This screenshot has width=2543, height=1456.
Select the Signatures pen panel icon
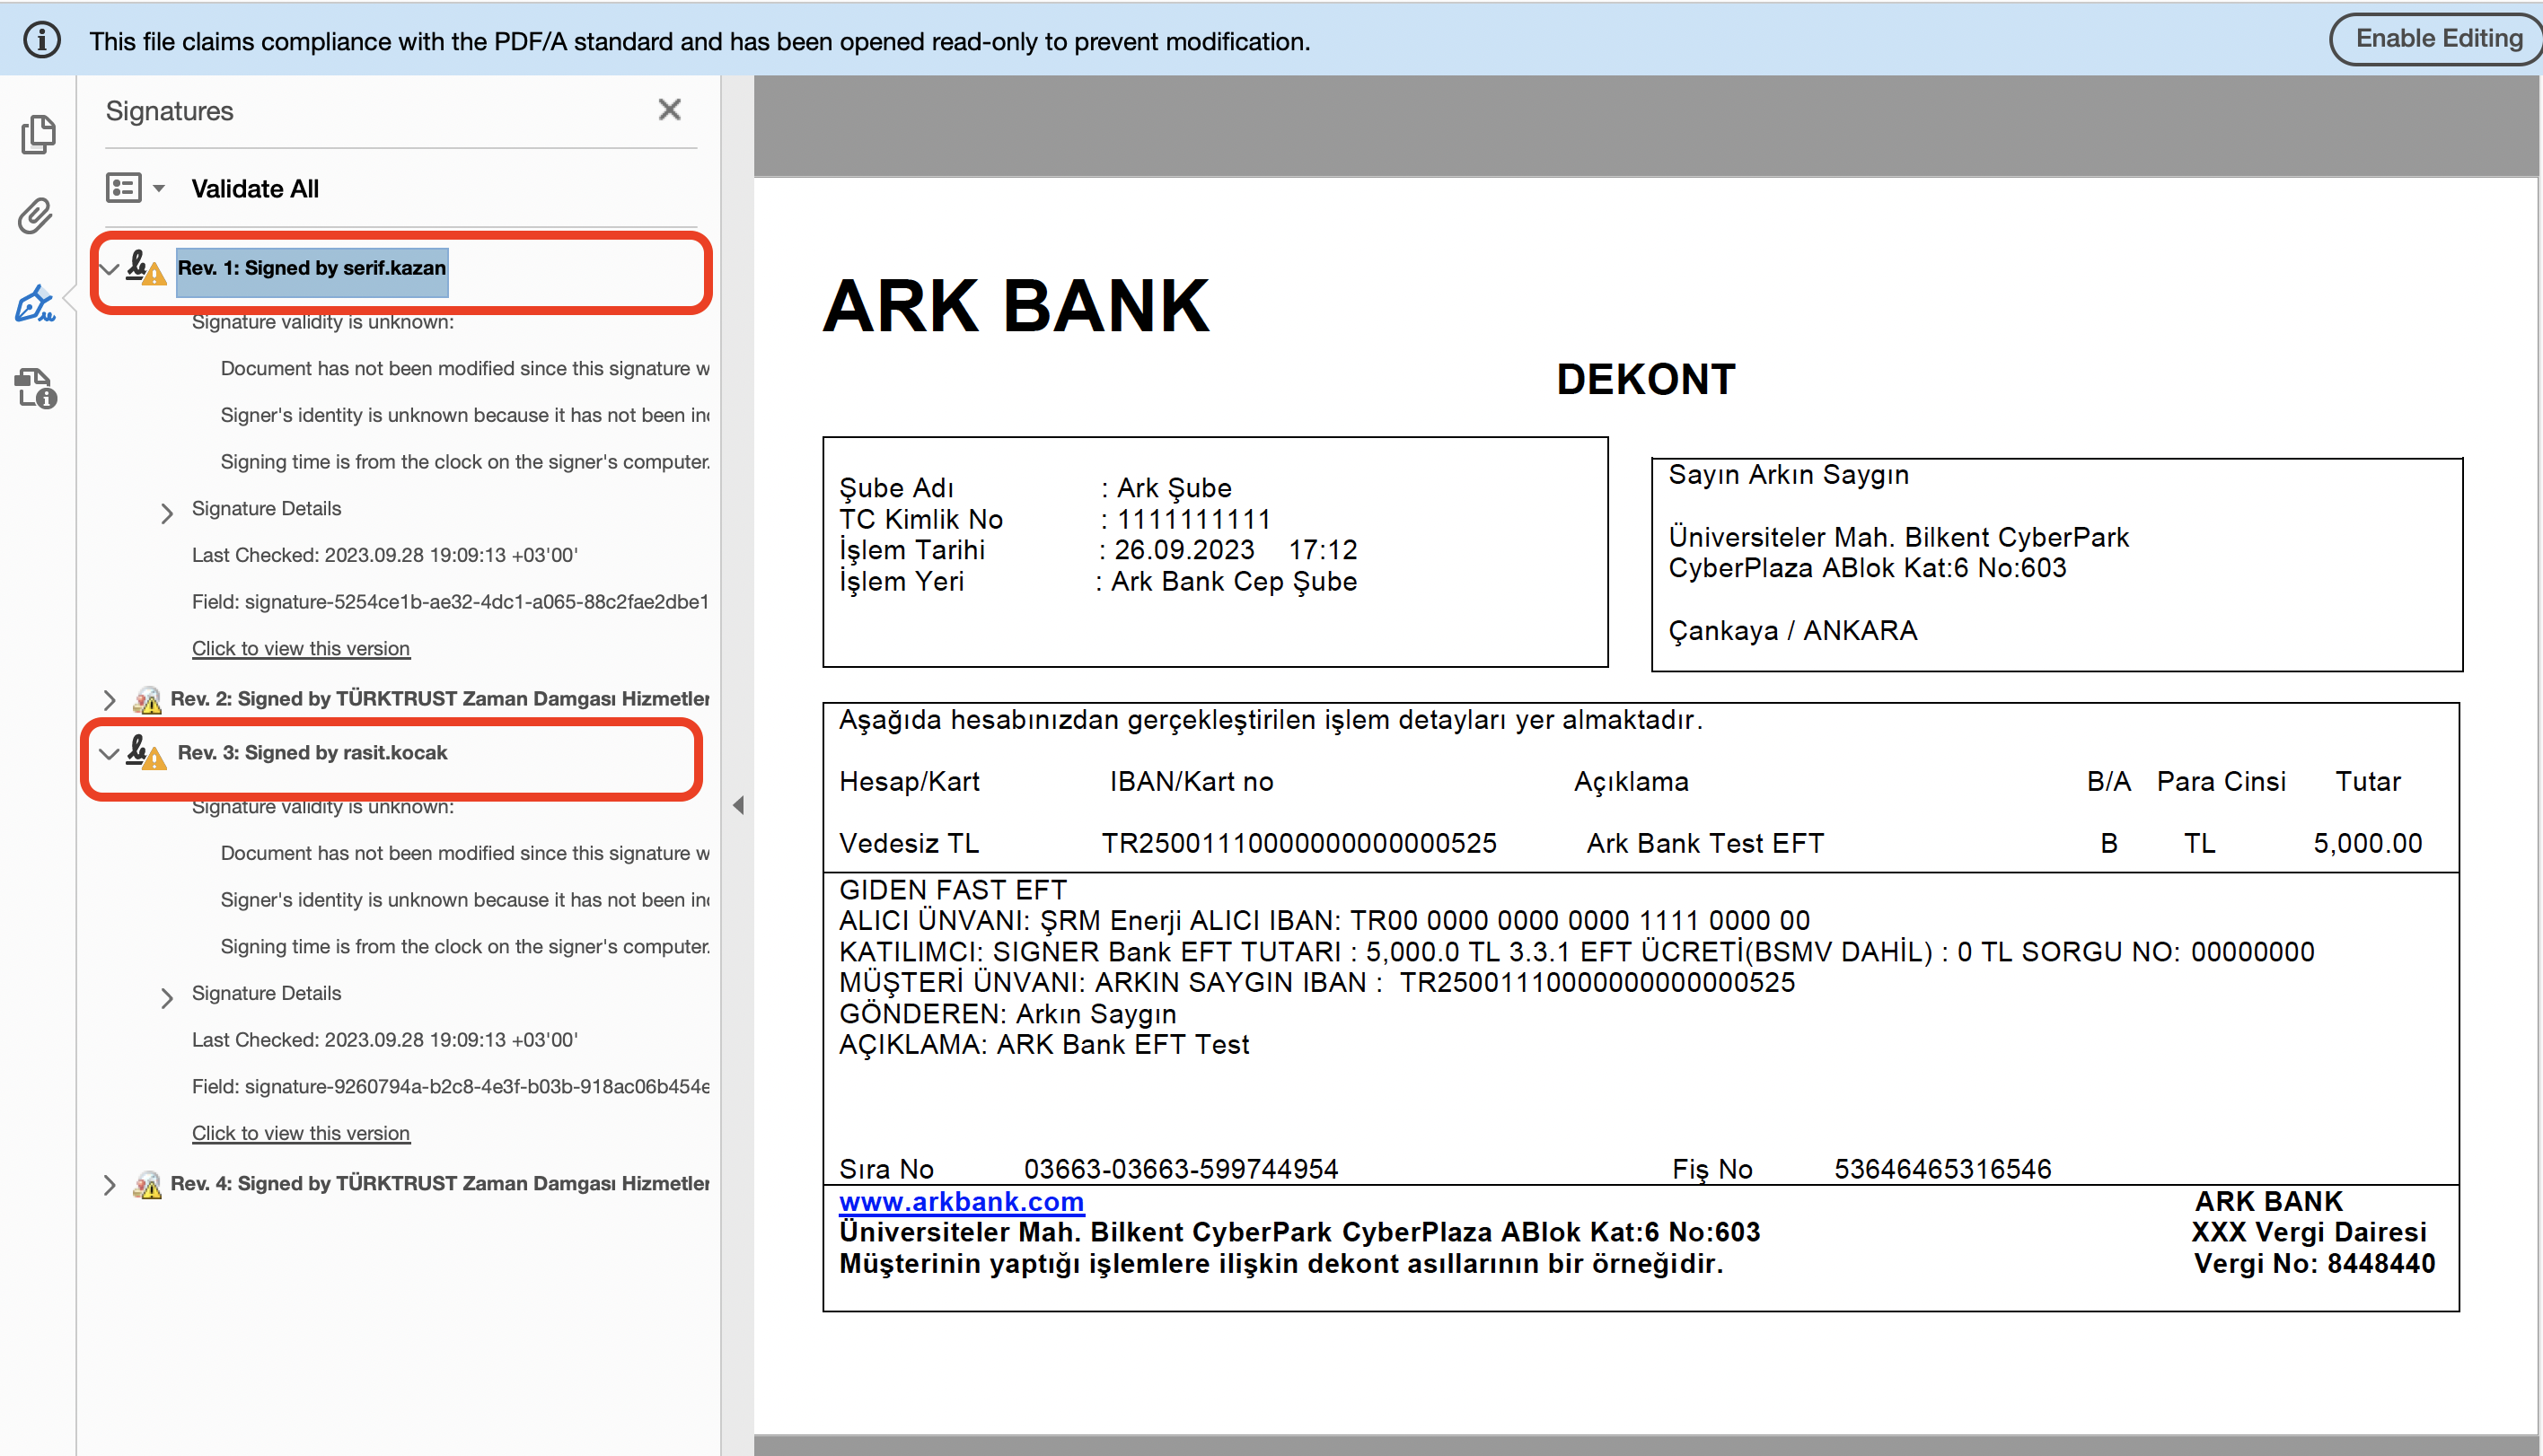36,303
